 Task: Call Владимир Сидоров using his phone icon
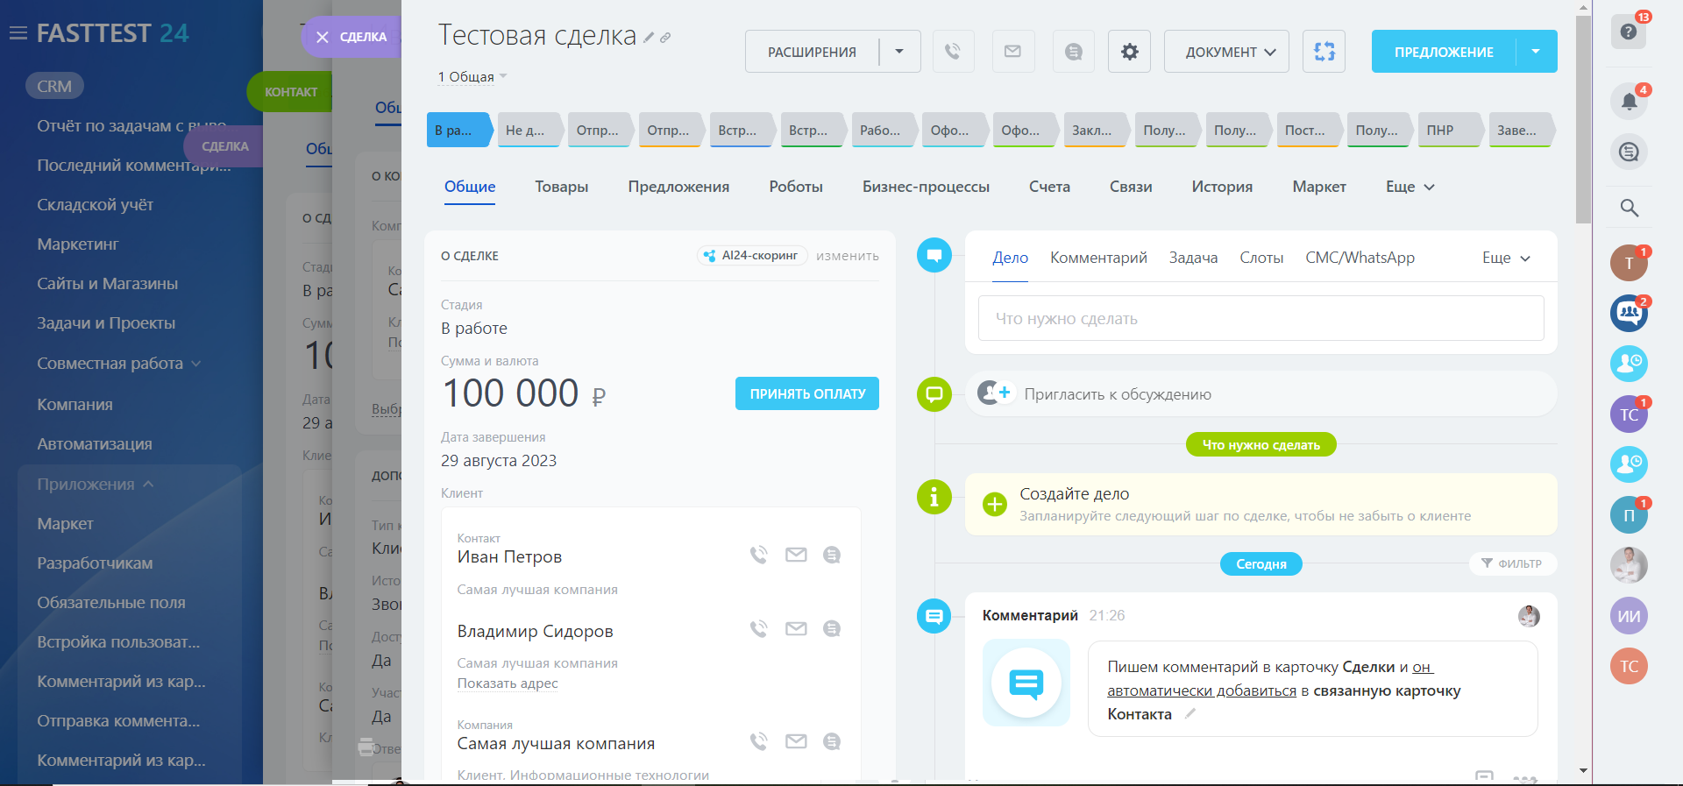point(758,628)
